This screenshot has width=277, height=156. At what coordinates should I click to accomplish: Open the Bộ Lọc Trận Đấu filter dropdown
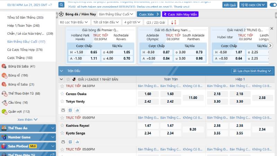coord(74,22)
